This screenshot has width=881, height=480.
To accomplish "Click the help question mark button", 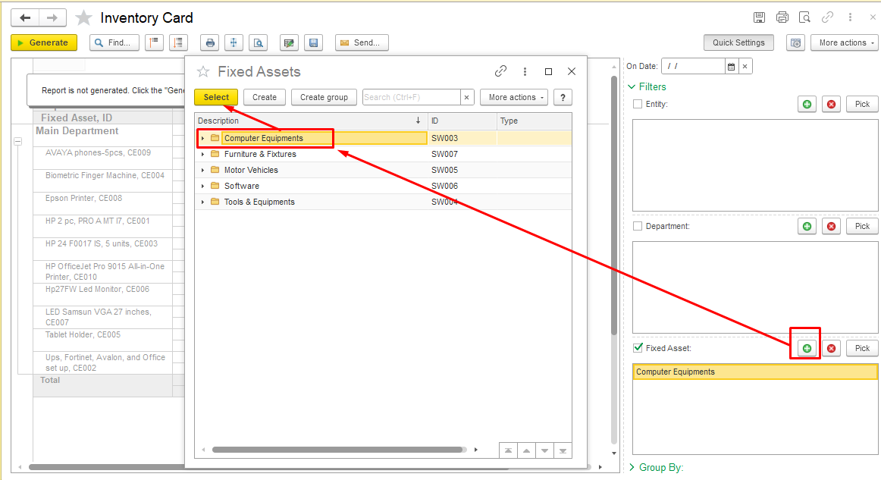I will pos(562,97).
